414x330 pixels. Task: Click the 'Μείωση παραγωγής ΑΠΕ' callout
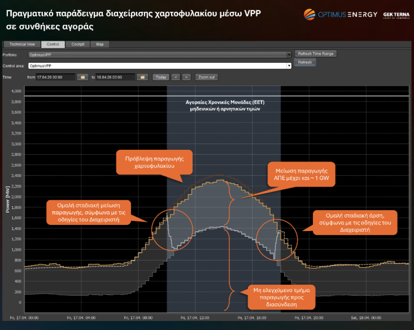pyautogui.click(x=302, y=175)
